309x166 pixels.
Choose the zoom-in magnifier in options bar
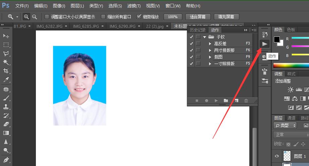pos(26,17)
